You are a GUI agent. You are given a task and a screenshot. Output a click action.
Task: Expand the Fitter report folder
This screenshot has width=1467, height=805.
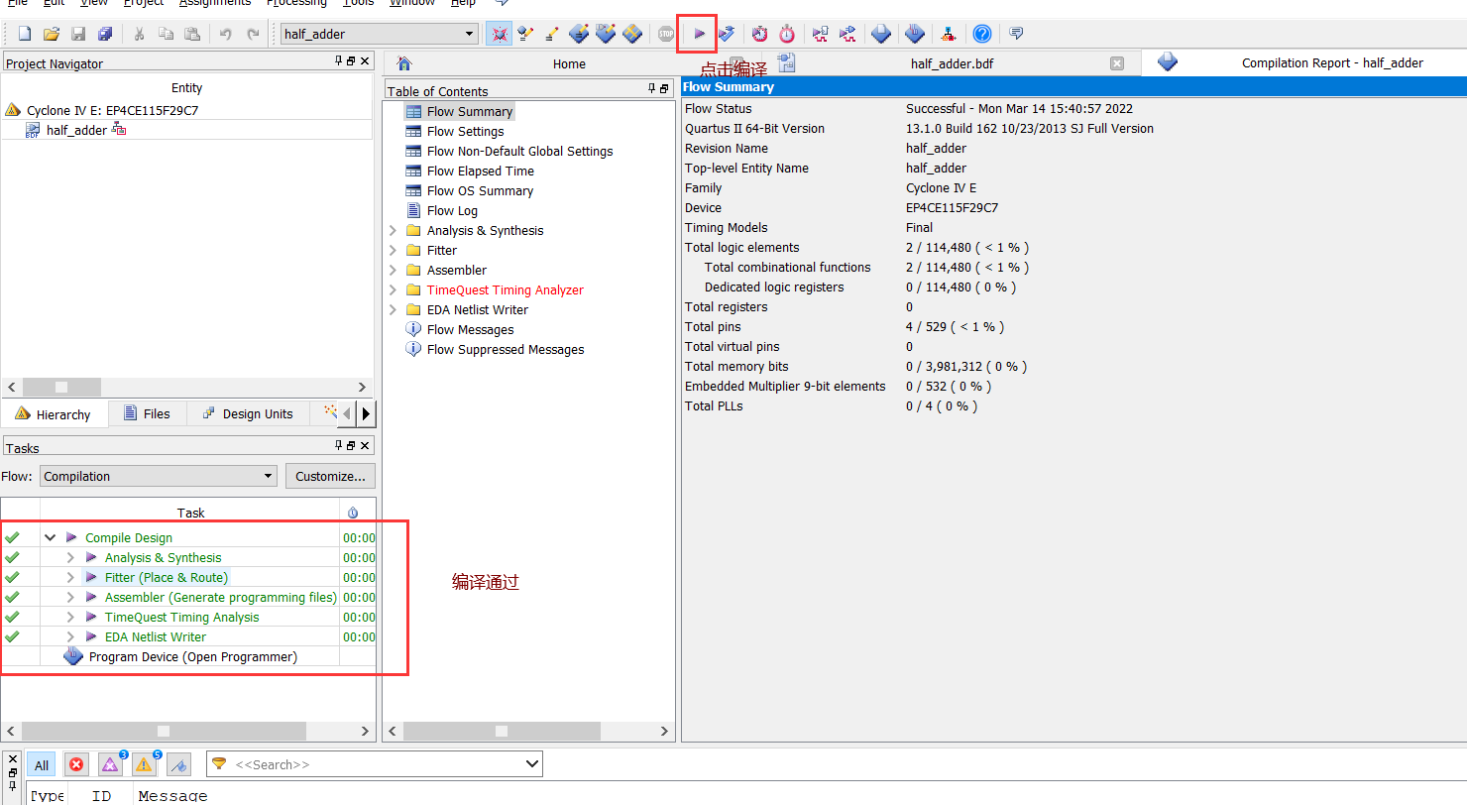(x=393, y=250)
